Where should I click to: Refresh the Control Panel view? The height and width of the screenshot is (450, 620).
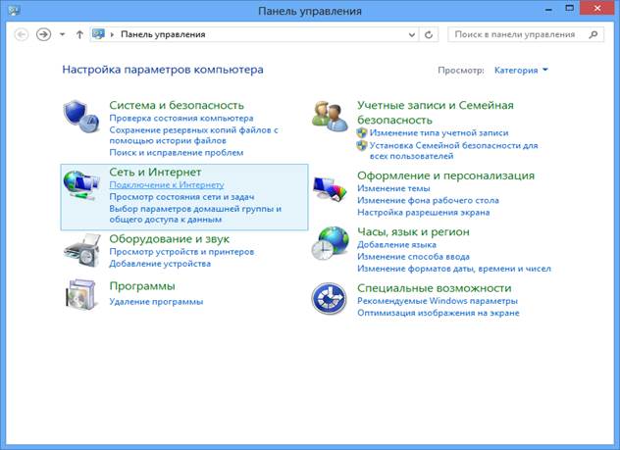point(430,33)
